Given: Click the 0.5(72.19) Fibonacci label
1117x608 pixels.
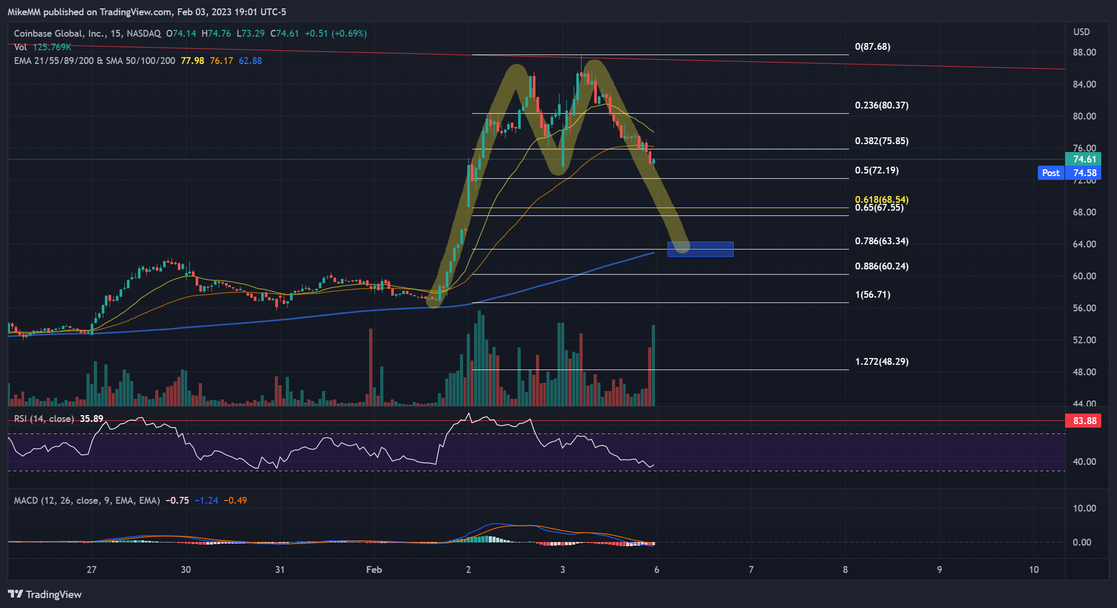Looking at the screenshot, I should coord(877,170).
